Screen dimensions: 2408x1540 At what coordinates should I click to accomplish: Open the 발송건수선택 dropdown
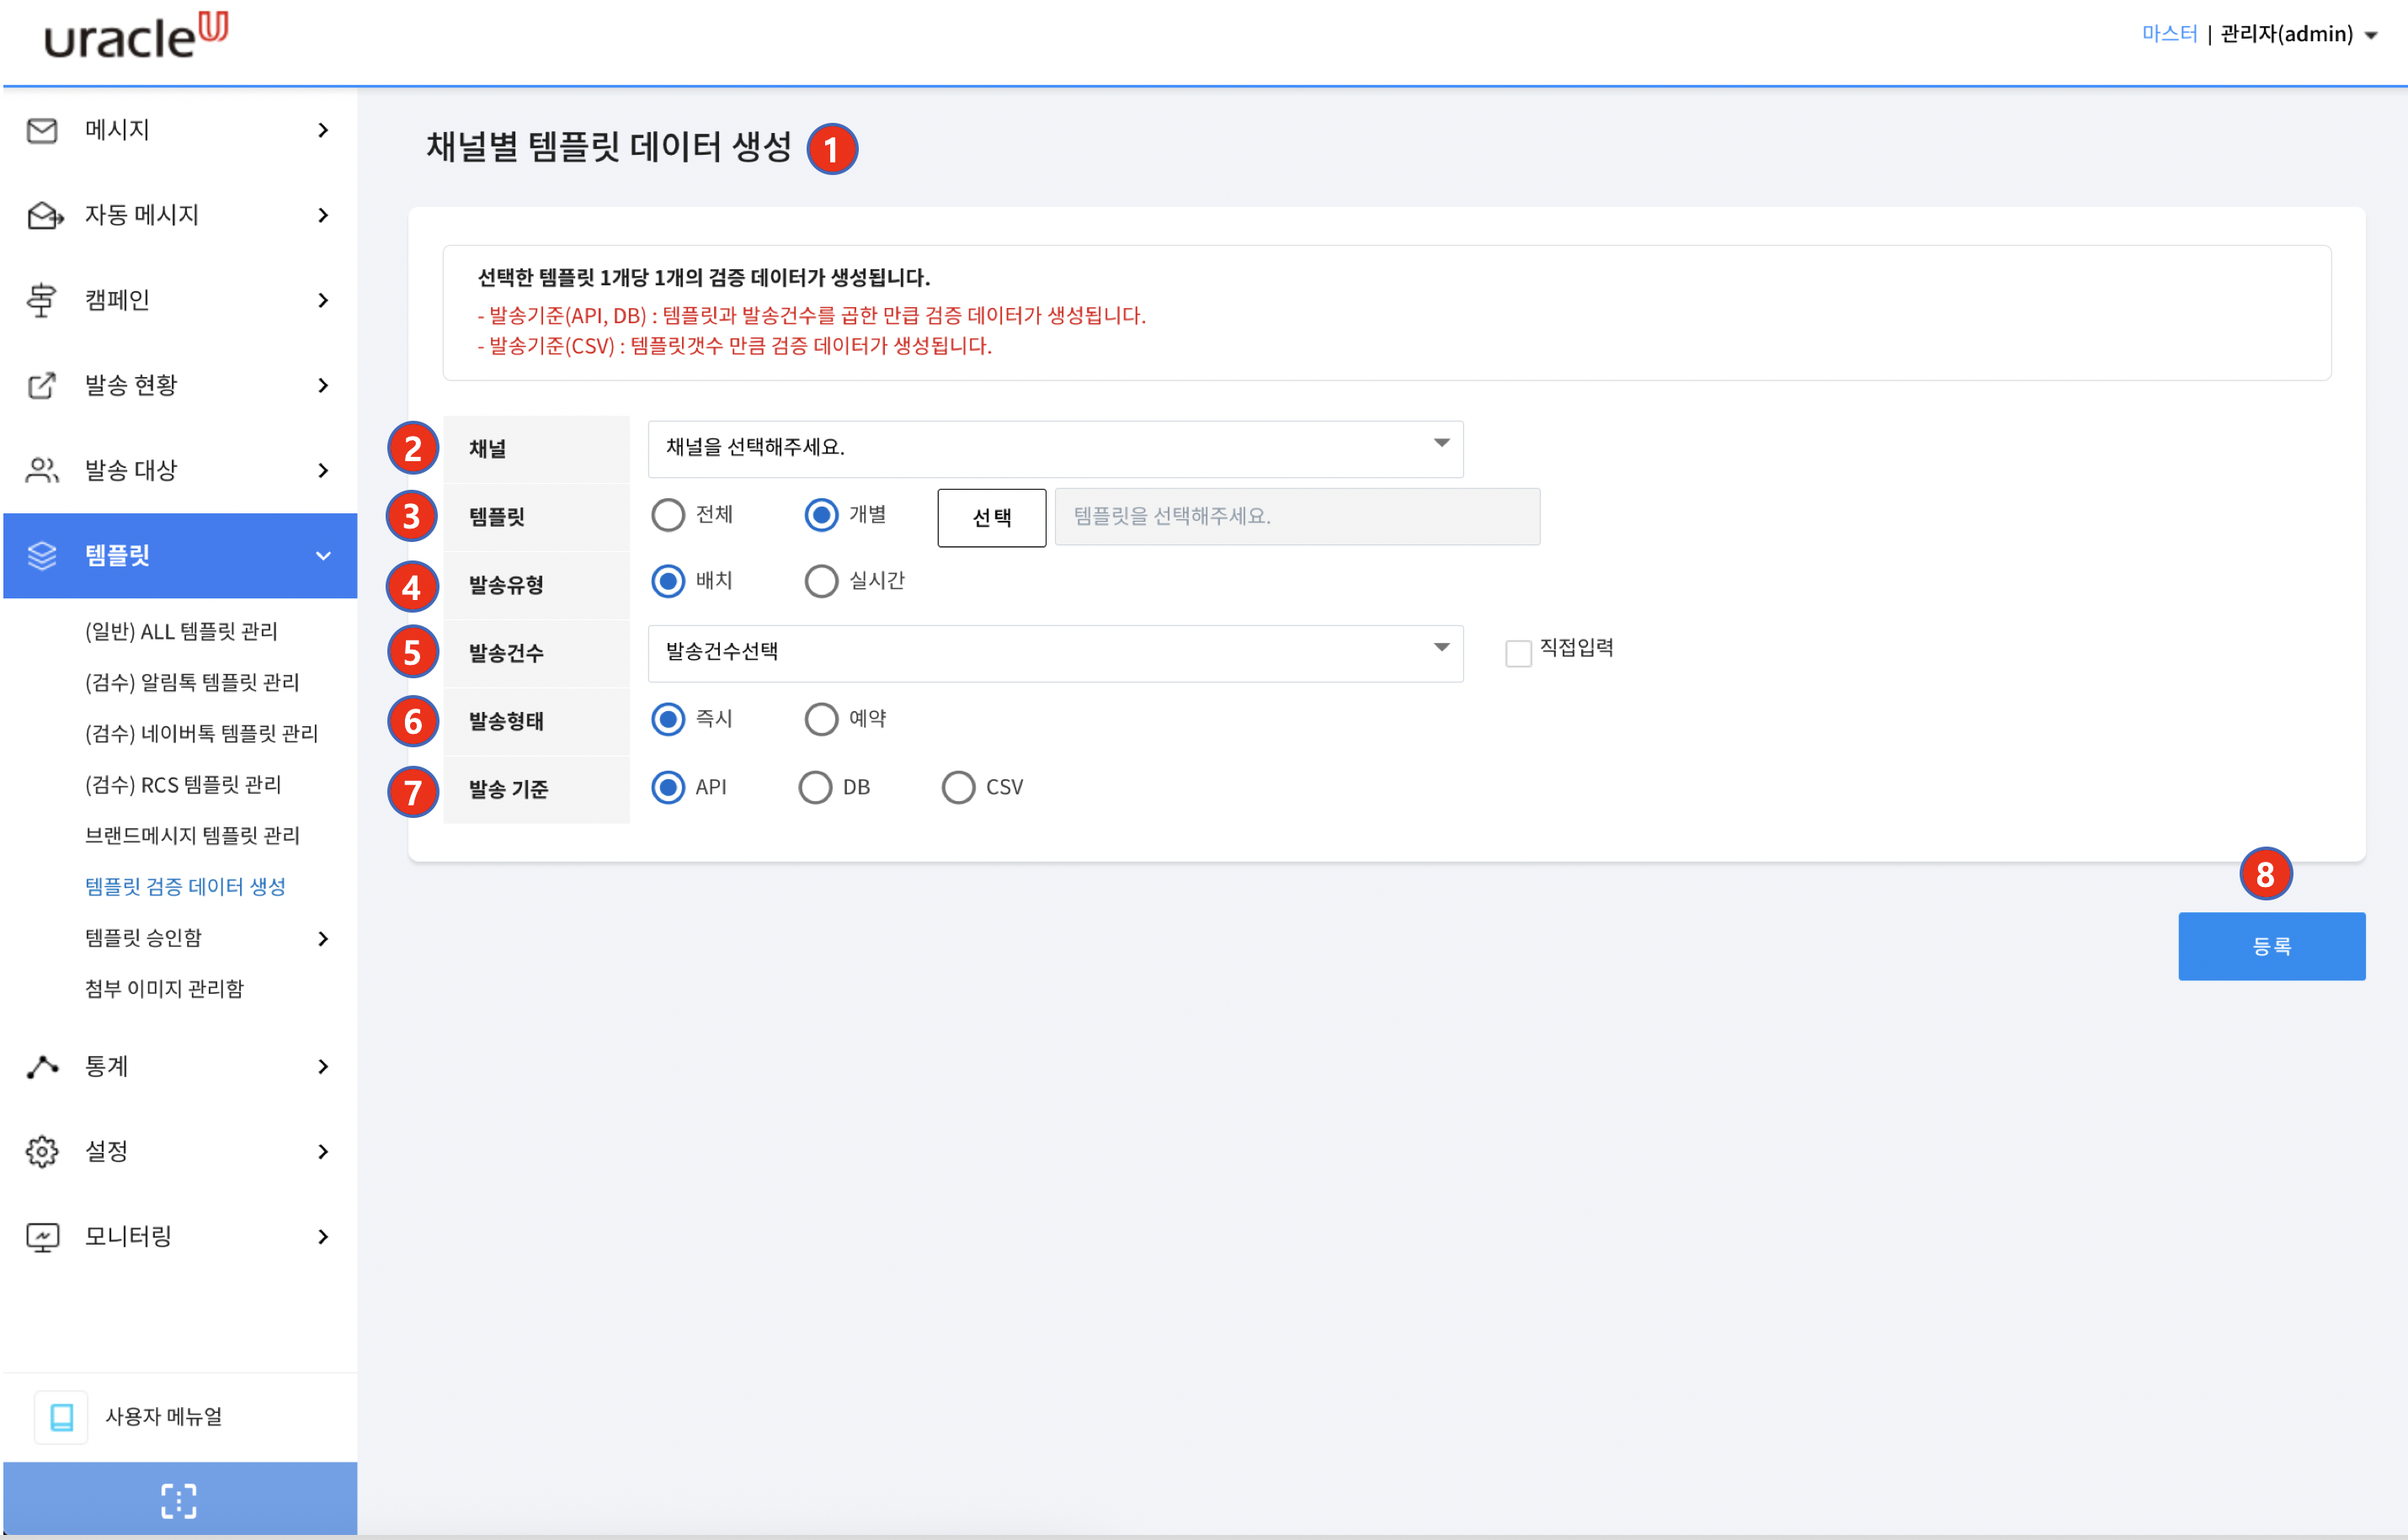pyautogui.click(x=1054, y=653)
